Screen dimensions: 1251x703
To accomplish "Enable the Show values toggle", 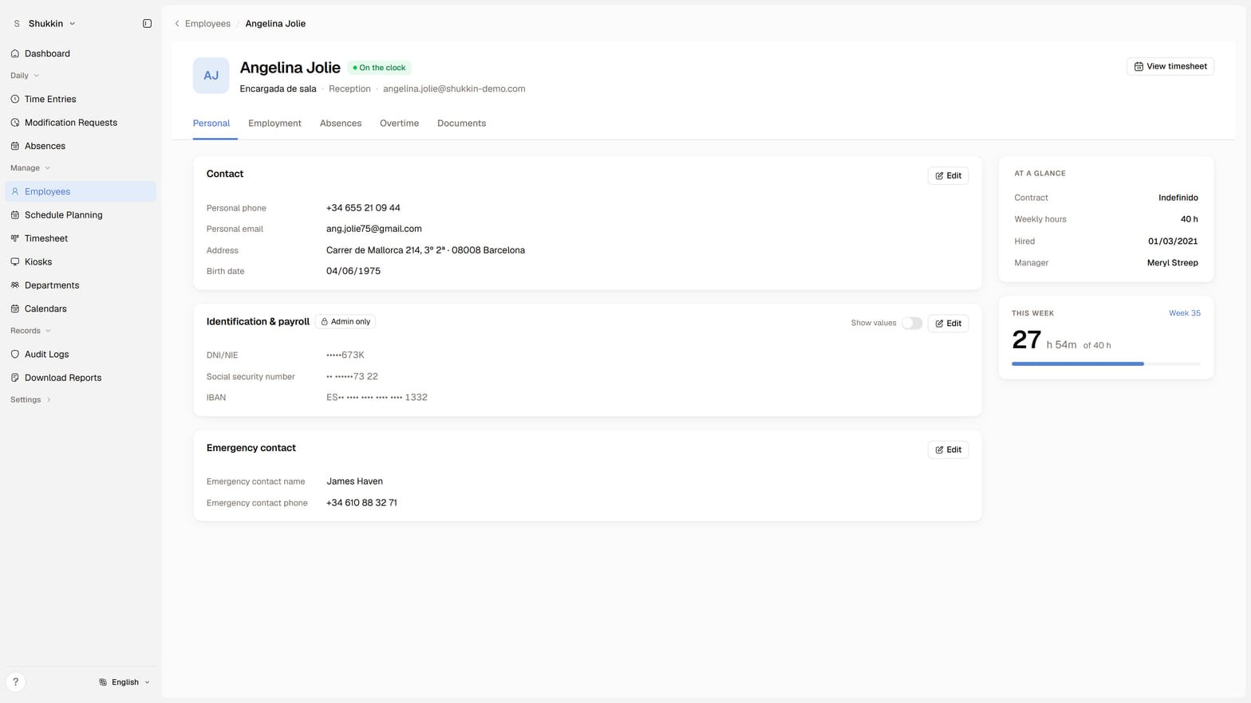I will tap(912, 323).
